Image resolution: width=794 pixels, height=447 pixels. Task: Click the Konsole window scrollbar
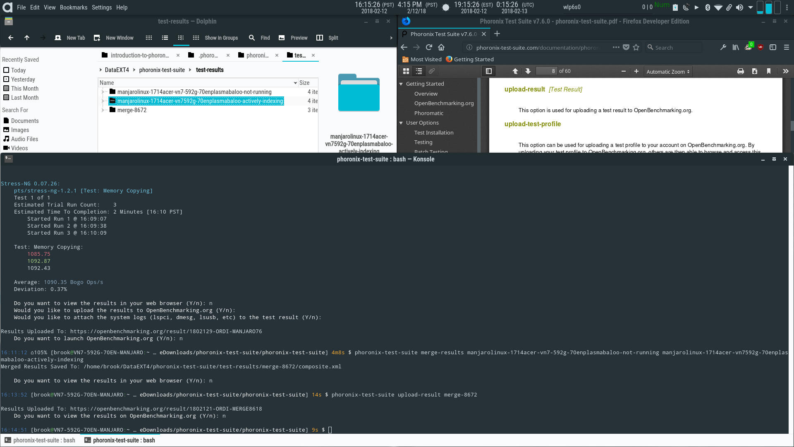click(791, 300)
